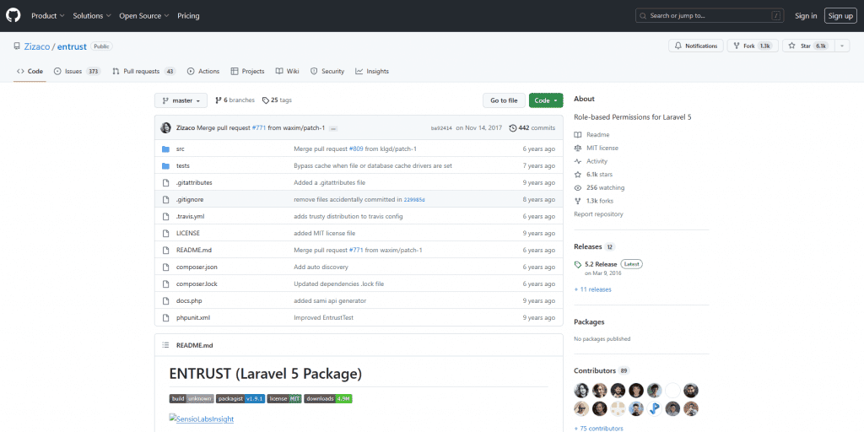Open the Security tab
This screenshot has height=432, width=864.
point(327,72)
